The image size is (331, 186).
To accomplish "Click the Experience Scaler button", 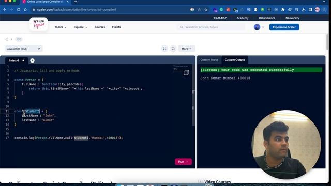I will 284,27.
